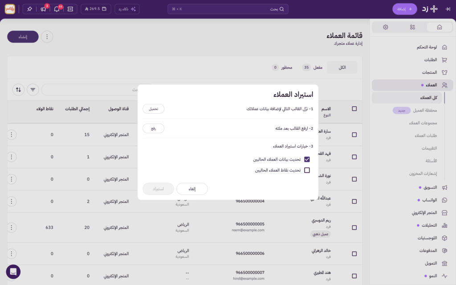
Task: Select sidebar settings gear tab
Action: [x=385, y=27]
